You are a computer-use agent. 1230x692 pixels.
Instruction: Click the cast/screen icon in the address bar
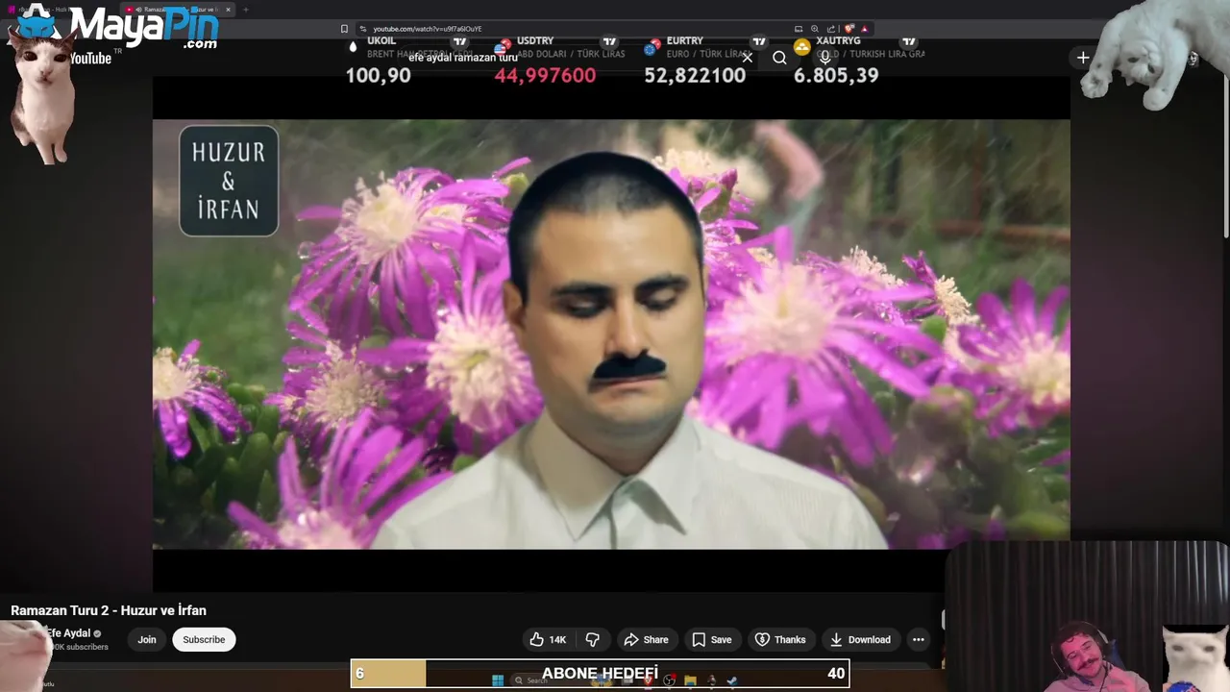[x=799, y=29]
